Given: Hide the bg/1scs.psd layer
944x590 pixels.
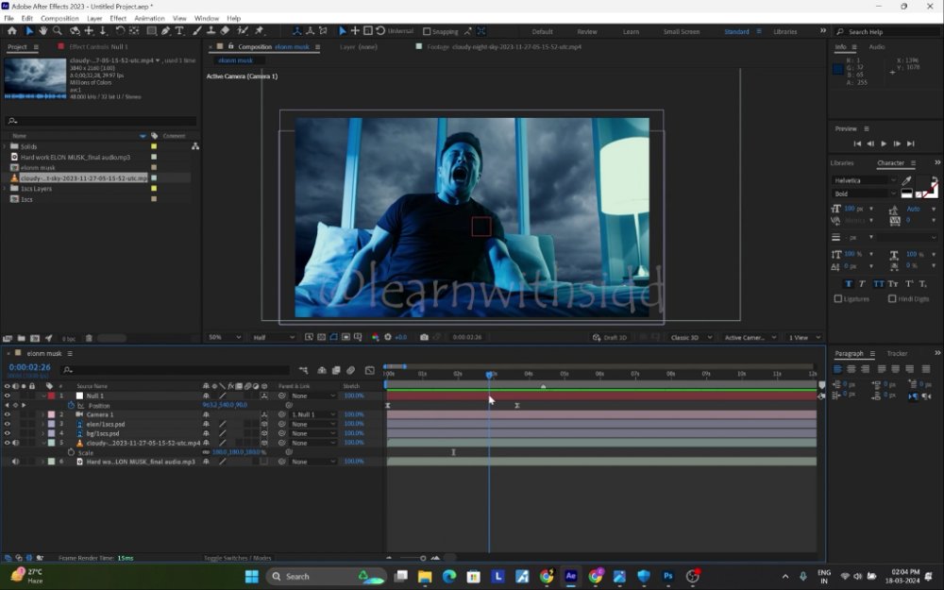Looking at the screenshot, I should pos(8,433).
